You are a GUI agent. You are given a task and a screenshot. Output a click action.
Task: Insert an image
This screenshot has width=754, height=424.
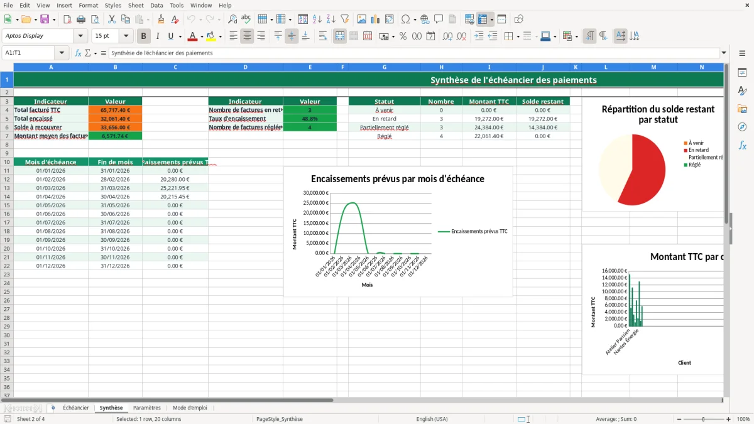pos(363,19)
